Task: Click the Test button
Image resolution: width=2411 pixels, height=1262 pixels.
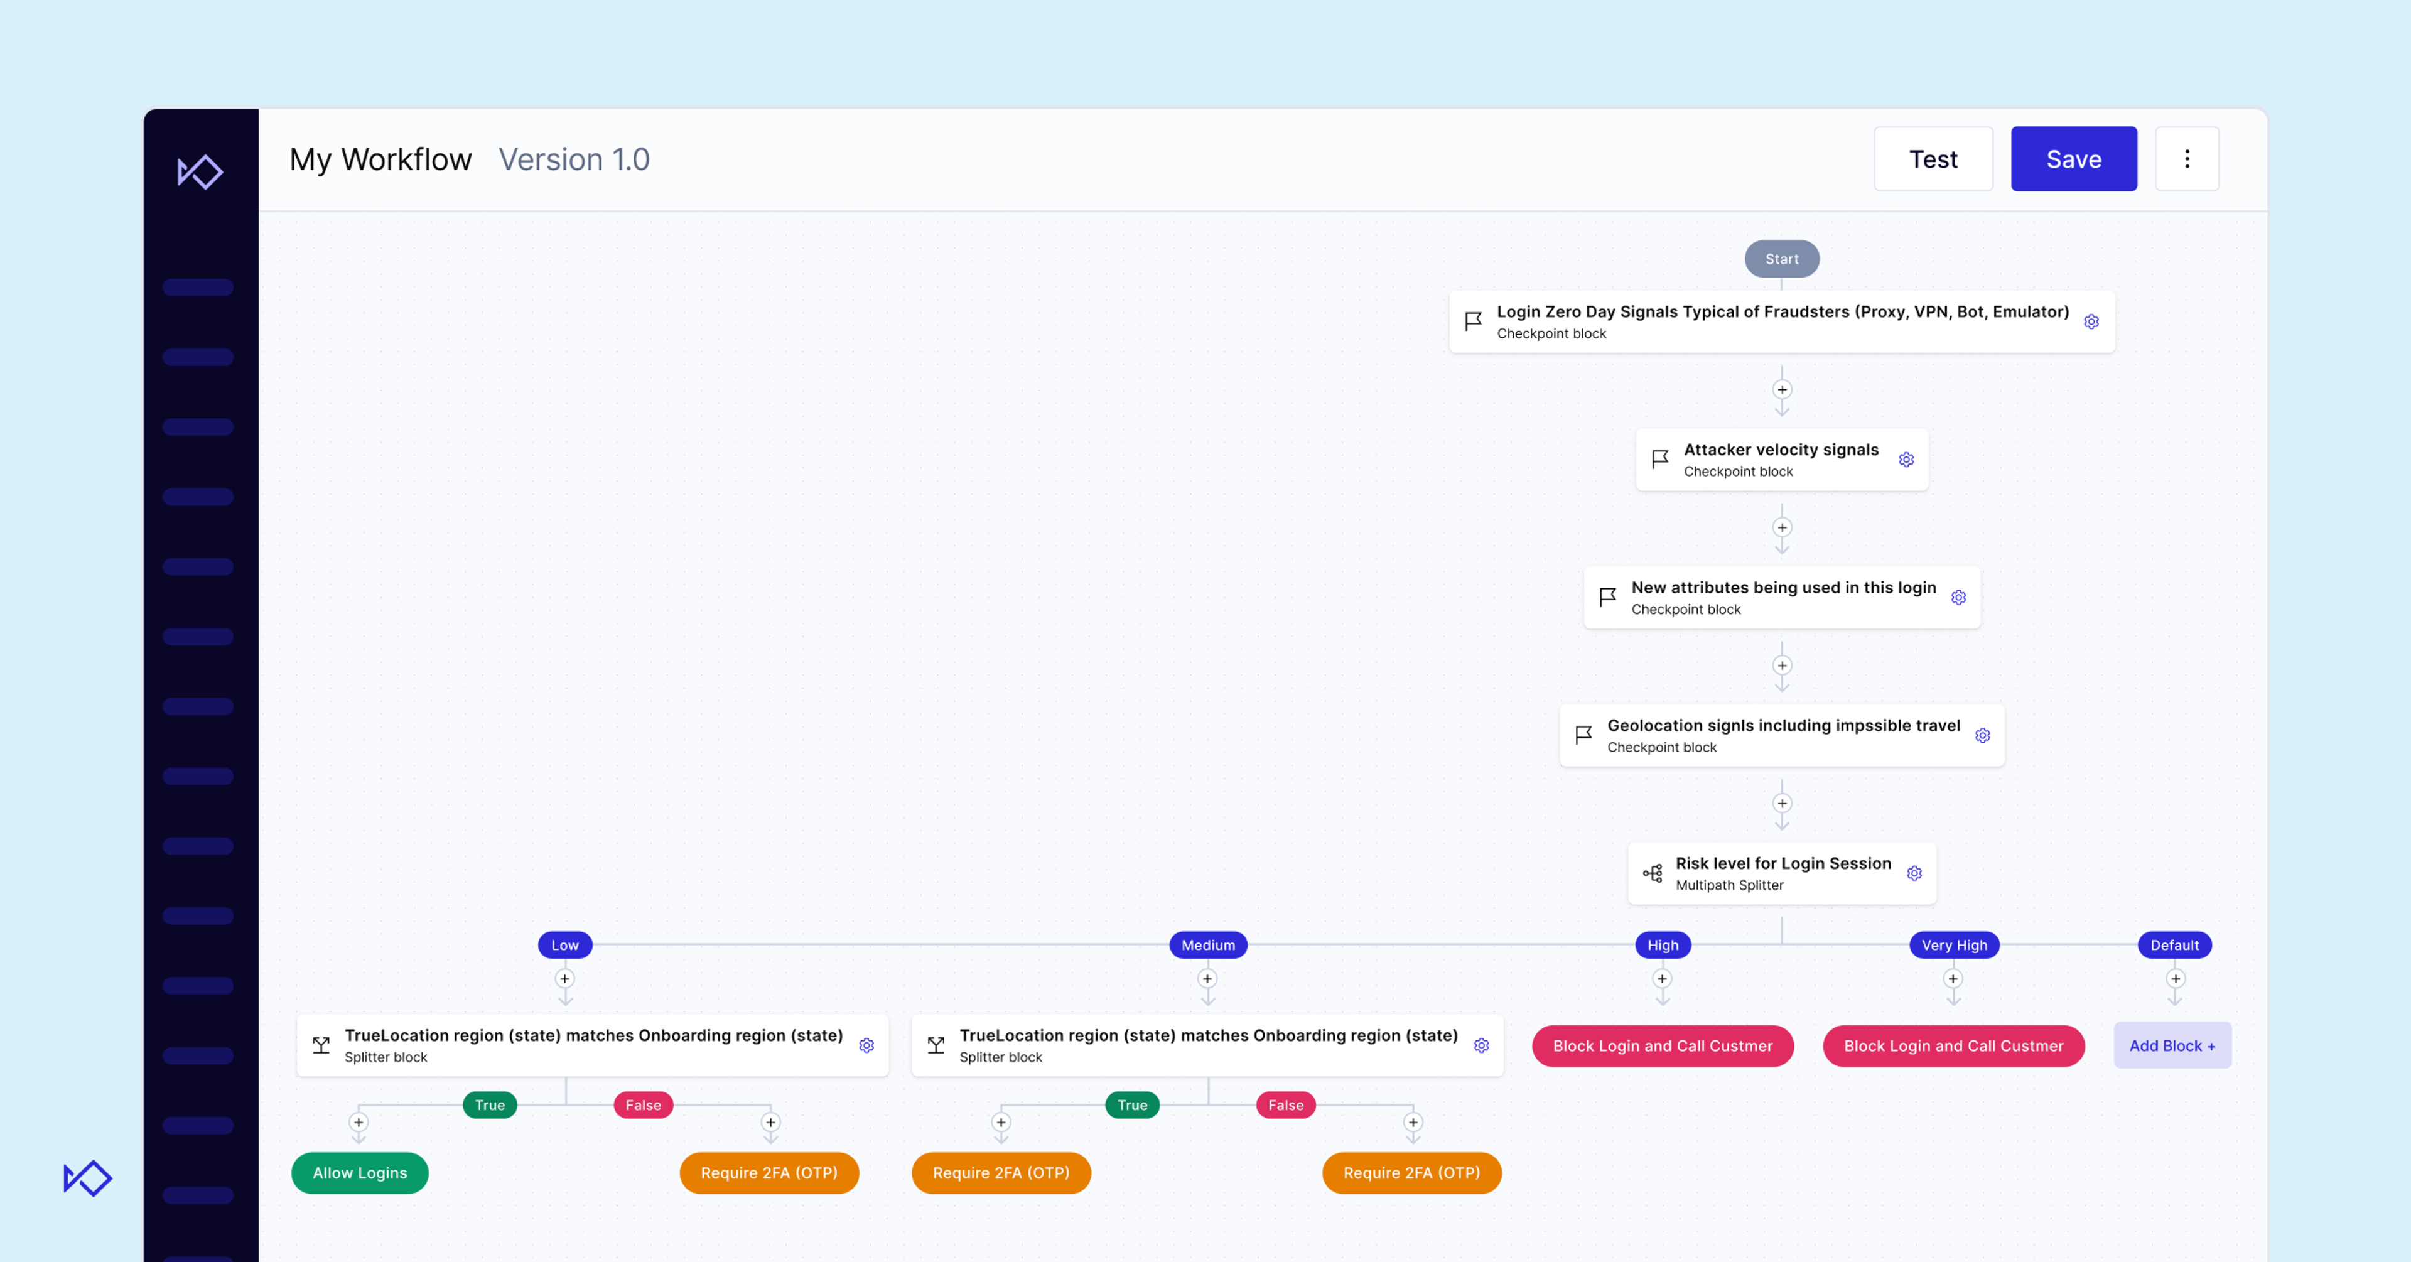Action: click(1933, 159)
